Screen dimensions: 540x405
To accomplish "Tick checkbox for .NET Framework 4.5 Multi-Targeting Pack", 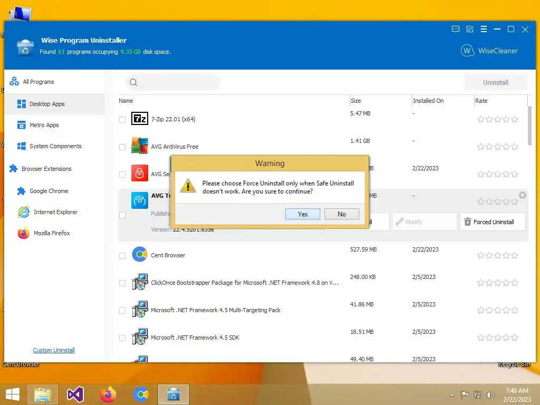I will pos(122,311).
